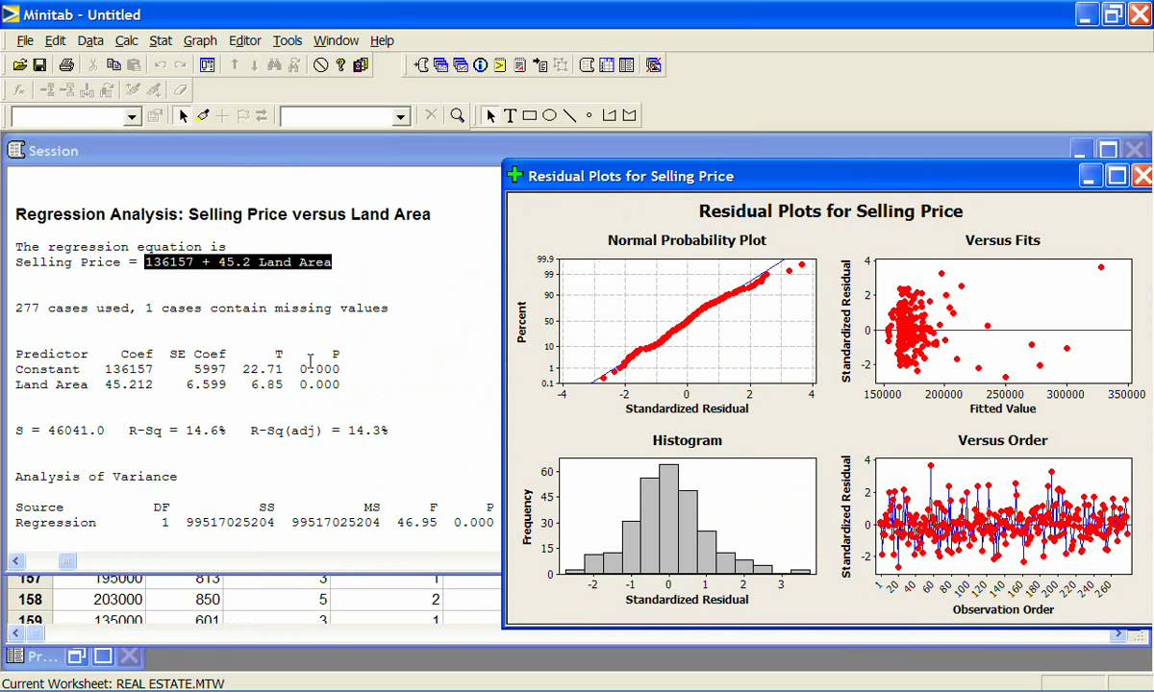Image resolution: width=1154 pixels, height=692 pixels.
Task: Click the worksheet horizontal scrollbar left arrow
Action: point(16,633)
